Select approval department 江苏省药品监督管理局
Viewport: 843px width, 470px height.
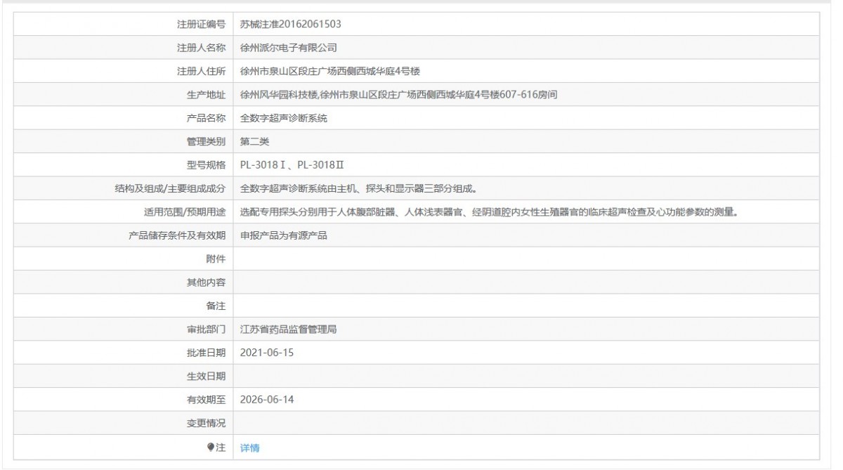coord(289,329)
